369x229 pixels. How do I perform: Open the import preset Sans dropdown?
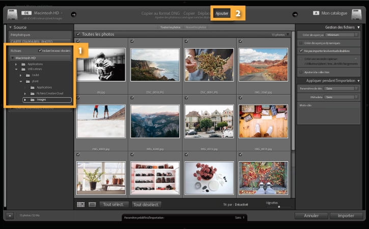tap(240, 217)
